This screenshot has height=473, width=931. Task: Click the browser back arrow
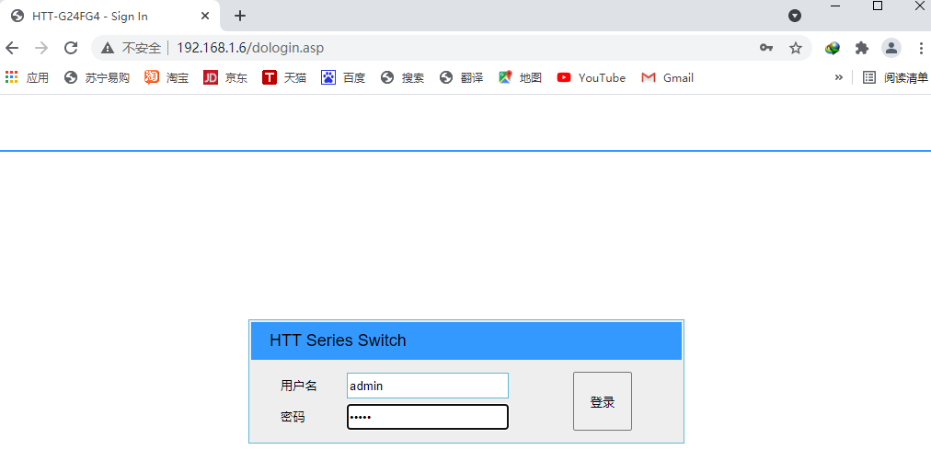pyautogui.click(x=12, y=48)
